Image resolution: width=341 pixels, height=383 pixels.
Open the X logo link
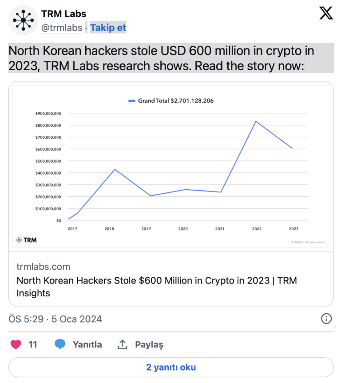point(326,14)
